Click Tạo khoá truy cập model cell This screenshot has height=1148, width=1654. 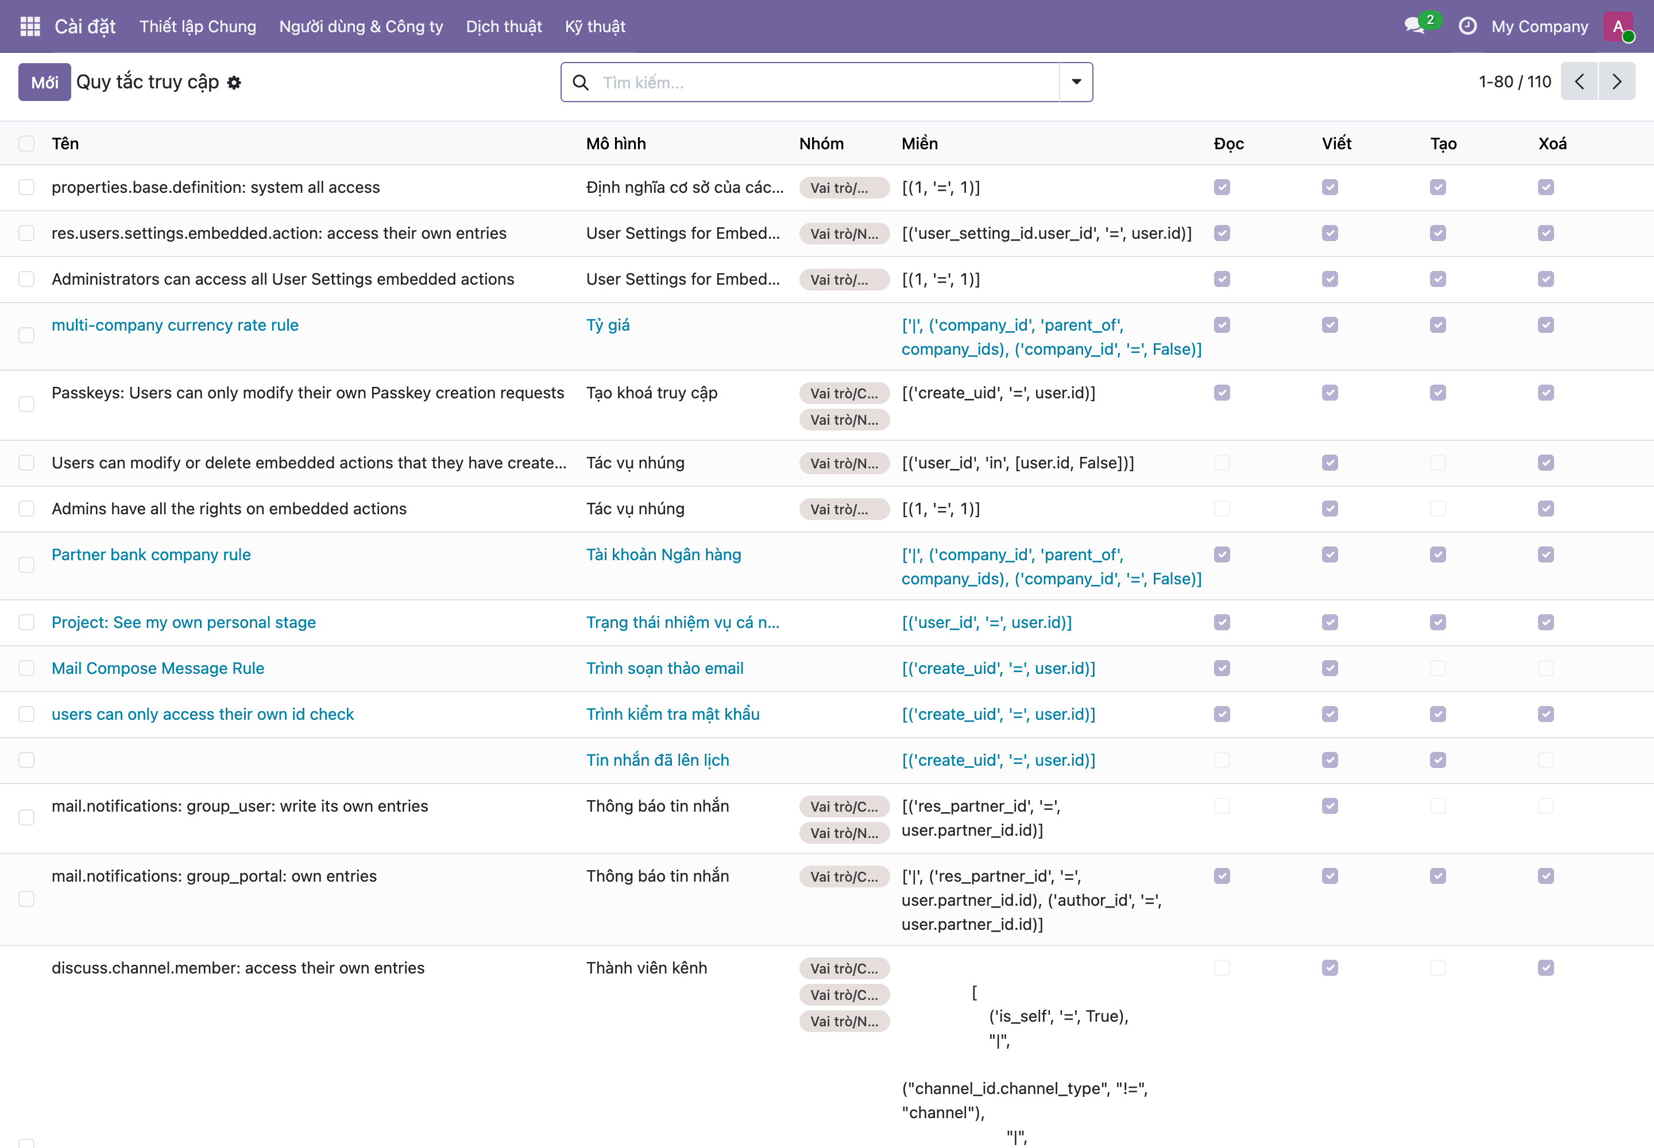click(652, 393)
